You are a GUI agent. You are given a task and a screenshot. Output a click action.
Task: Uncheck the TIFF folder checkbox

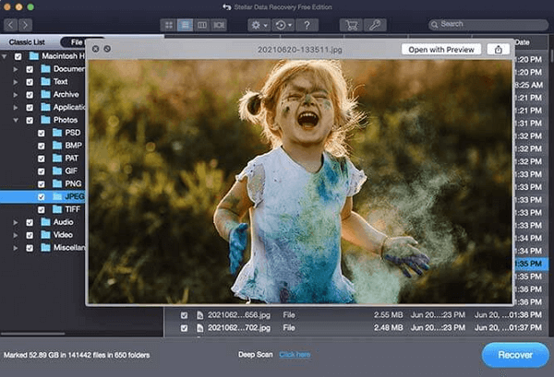[42, 209]
